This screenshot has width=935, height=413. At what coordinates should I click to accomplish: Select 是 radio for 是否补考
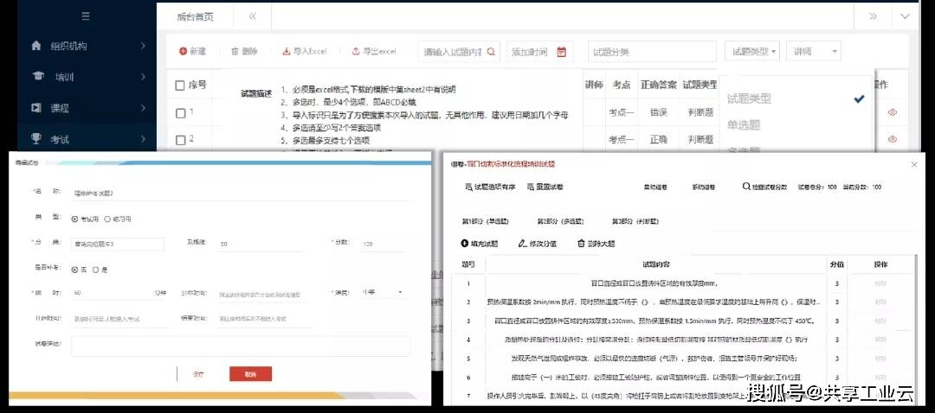click(95, 270)
